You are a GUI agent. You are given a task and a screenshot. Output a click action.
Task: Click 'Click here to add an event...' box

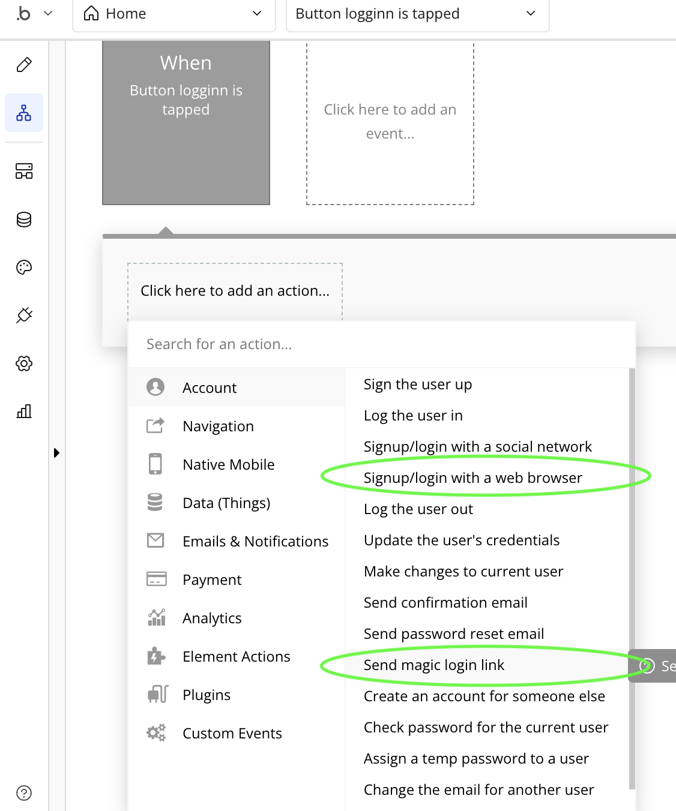click(390, 122)
